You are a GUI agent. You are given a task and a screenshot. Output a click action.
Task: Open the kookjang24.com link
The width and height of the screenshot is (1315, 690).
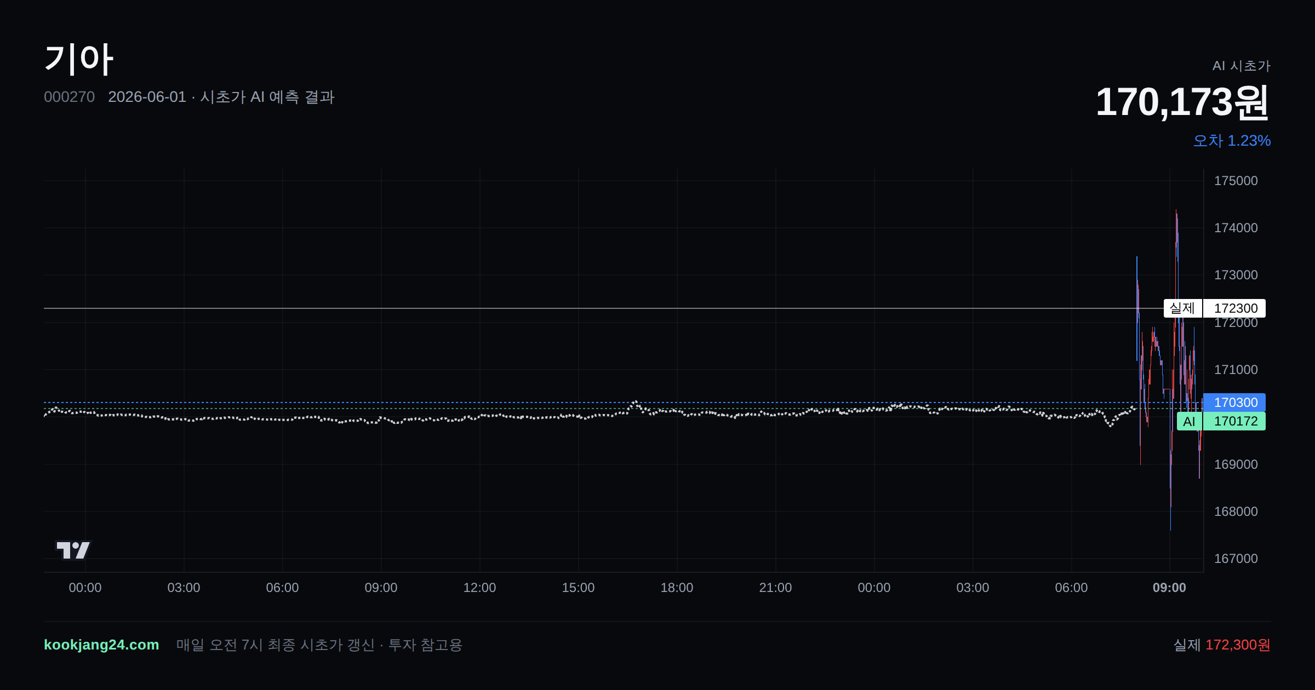point(101,645)
